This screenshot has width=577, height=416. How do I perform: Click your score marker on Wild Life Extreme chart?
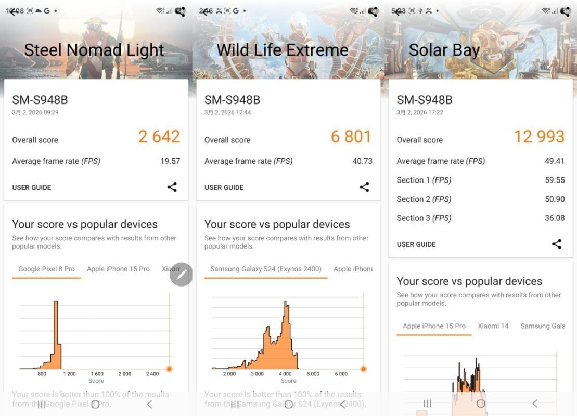(363, 369)
